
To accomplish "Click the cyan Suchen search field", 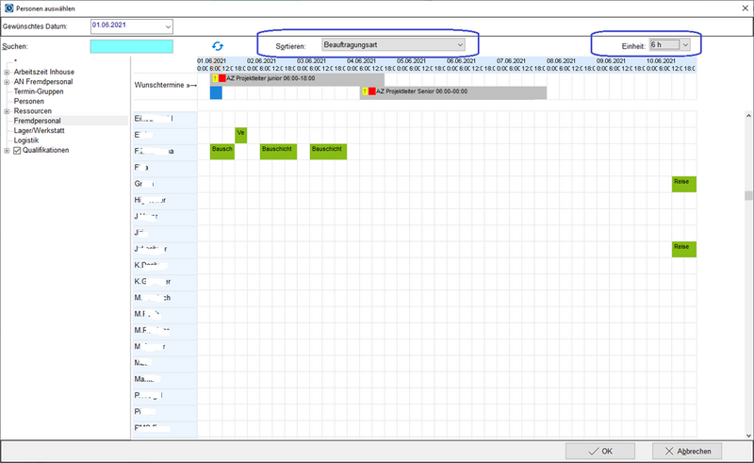I will [131, 45].
